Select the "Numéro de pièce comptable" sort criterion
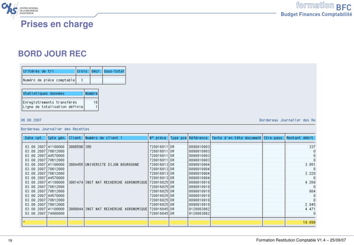Viewport: 354px width, 245px height. [49, 80]
